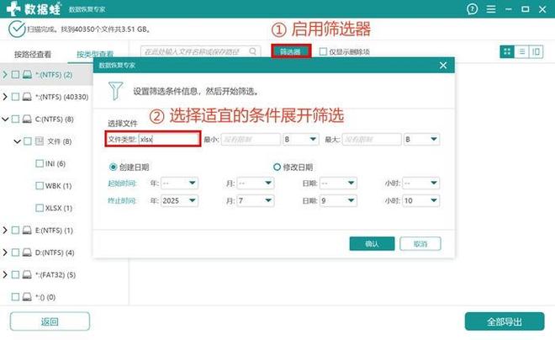The image size is (555, 340).
Task: Open the end time year 2025 dropdown
Action: tap(179, 201)
